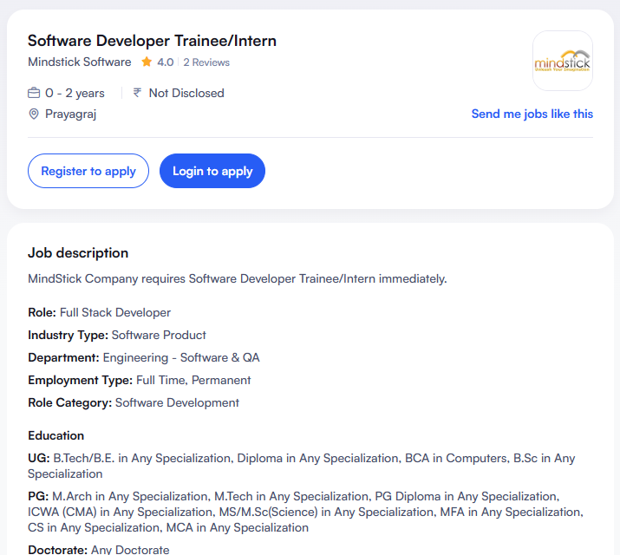Click Software Development role category value
The height and width of the screenshot is (555, 620).
pyautogui.click(x=177, y=403)
